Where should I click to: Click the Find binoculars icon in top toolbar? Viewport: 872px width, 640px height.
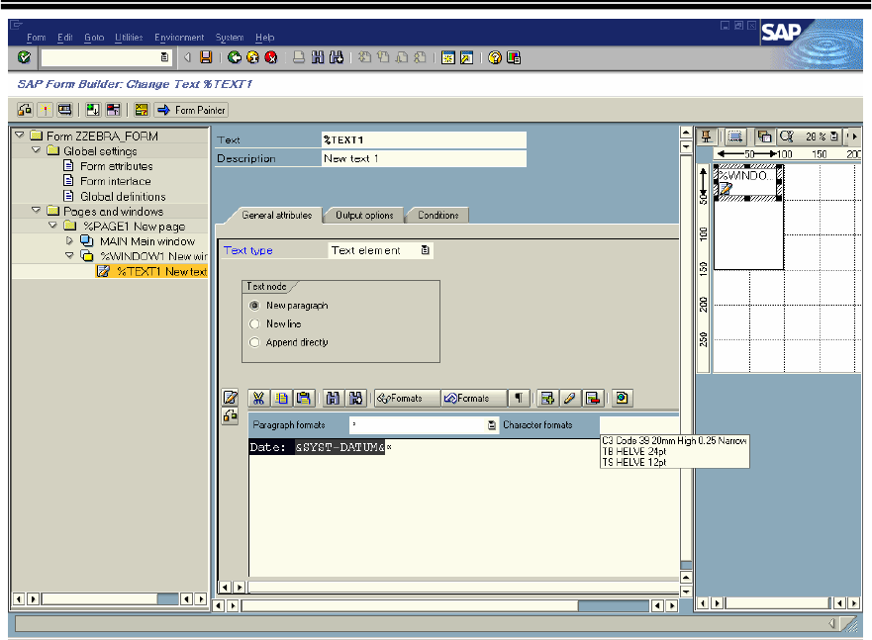[x=318, y=57]
